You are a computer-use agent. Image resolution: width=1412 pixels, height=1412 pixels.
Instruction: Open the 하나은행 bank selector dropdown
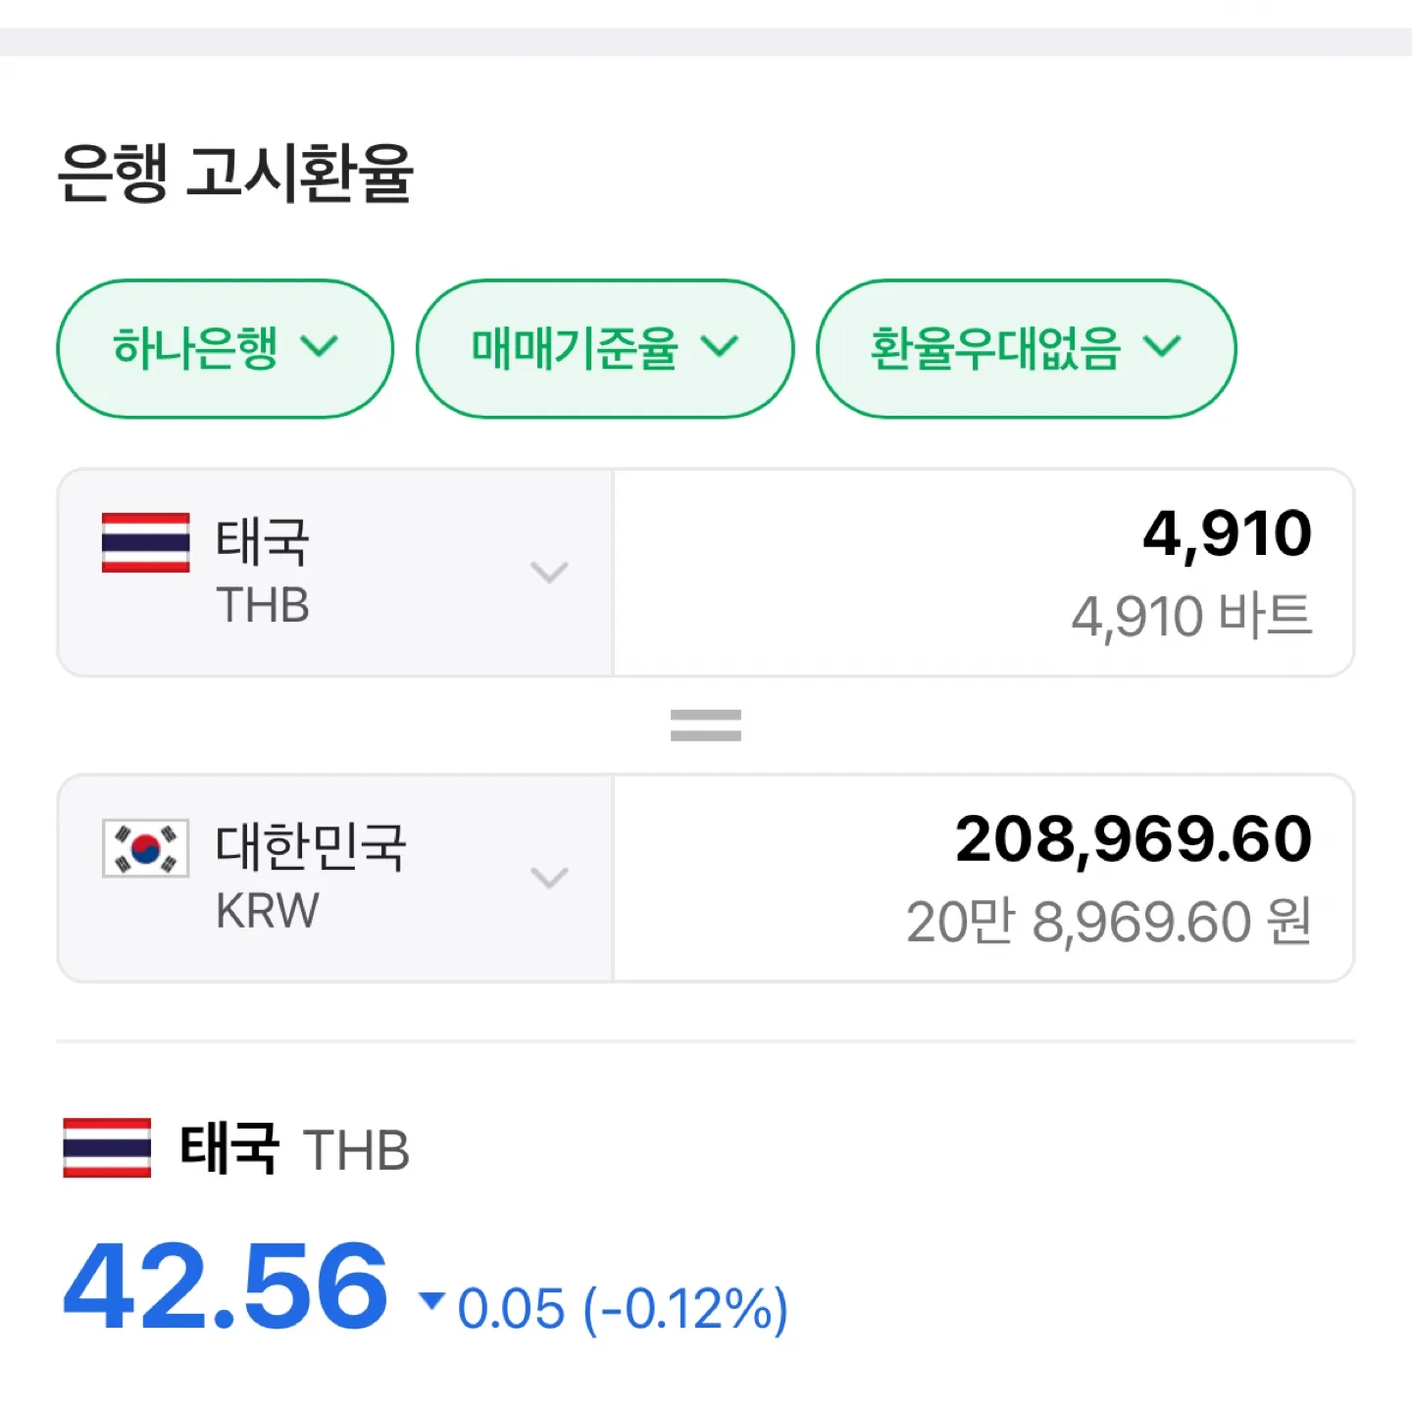click(x=225, y=348)
